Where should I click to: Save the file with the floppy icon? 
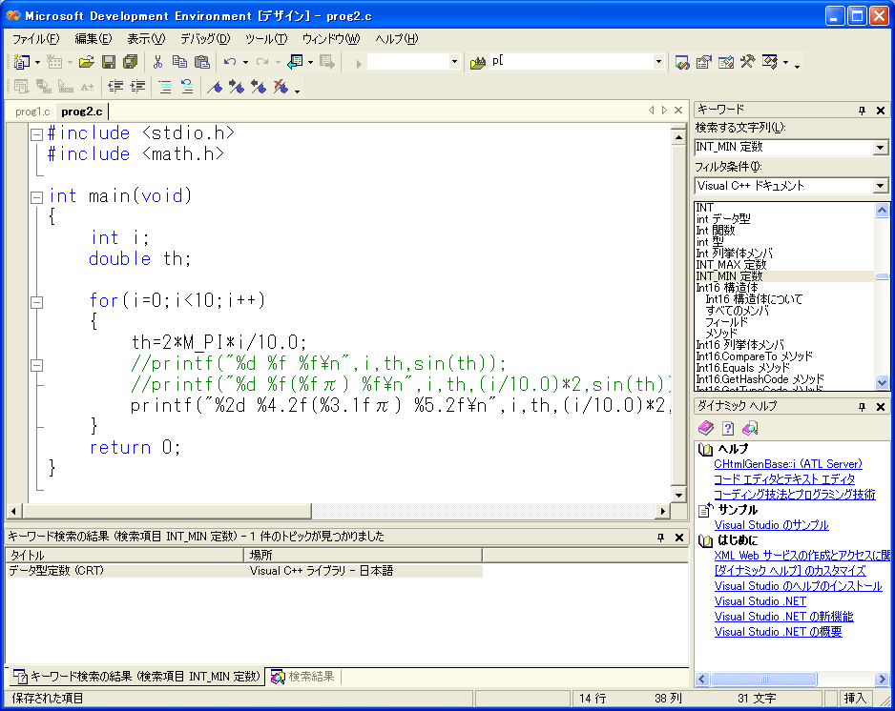click(x=109, y=62)
